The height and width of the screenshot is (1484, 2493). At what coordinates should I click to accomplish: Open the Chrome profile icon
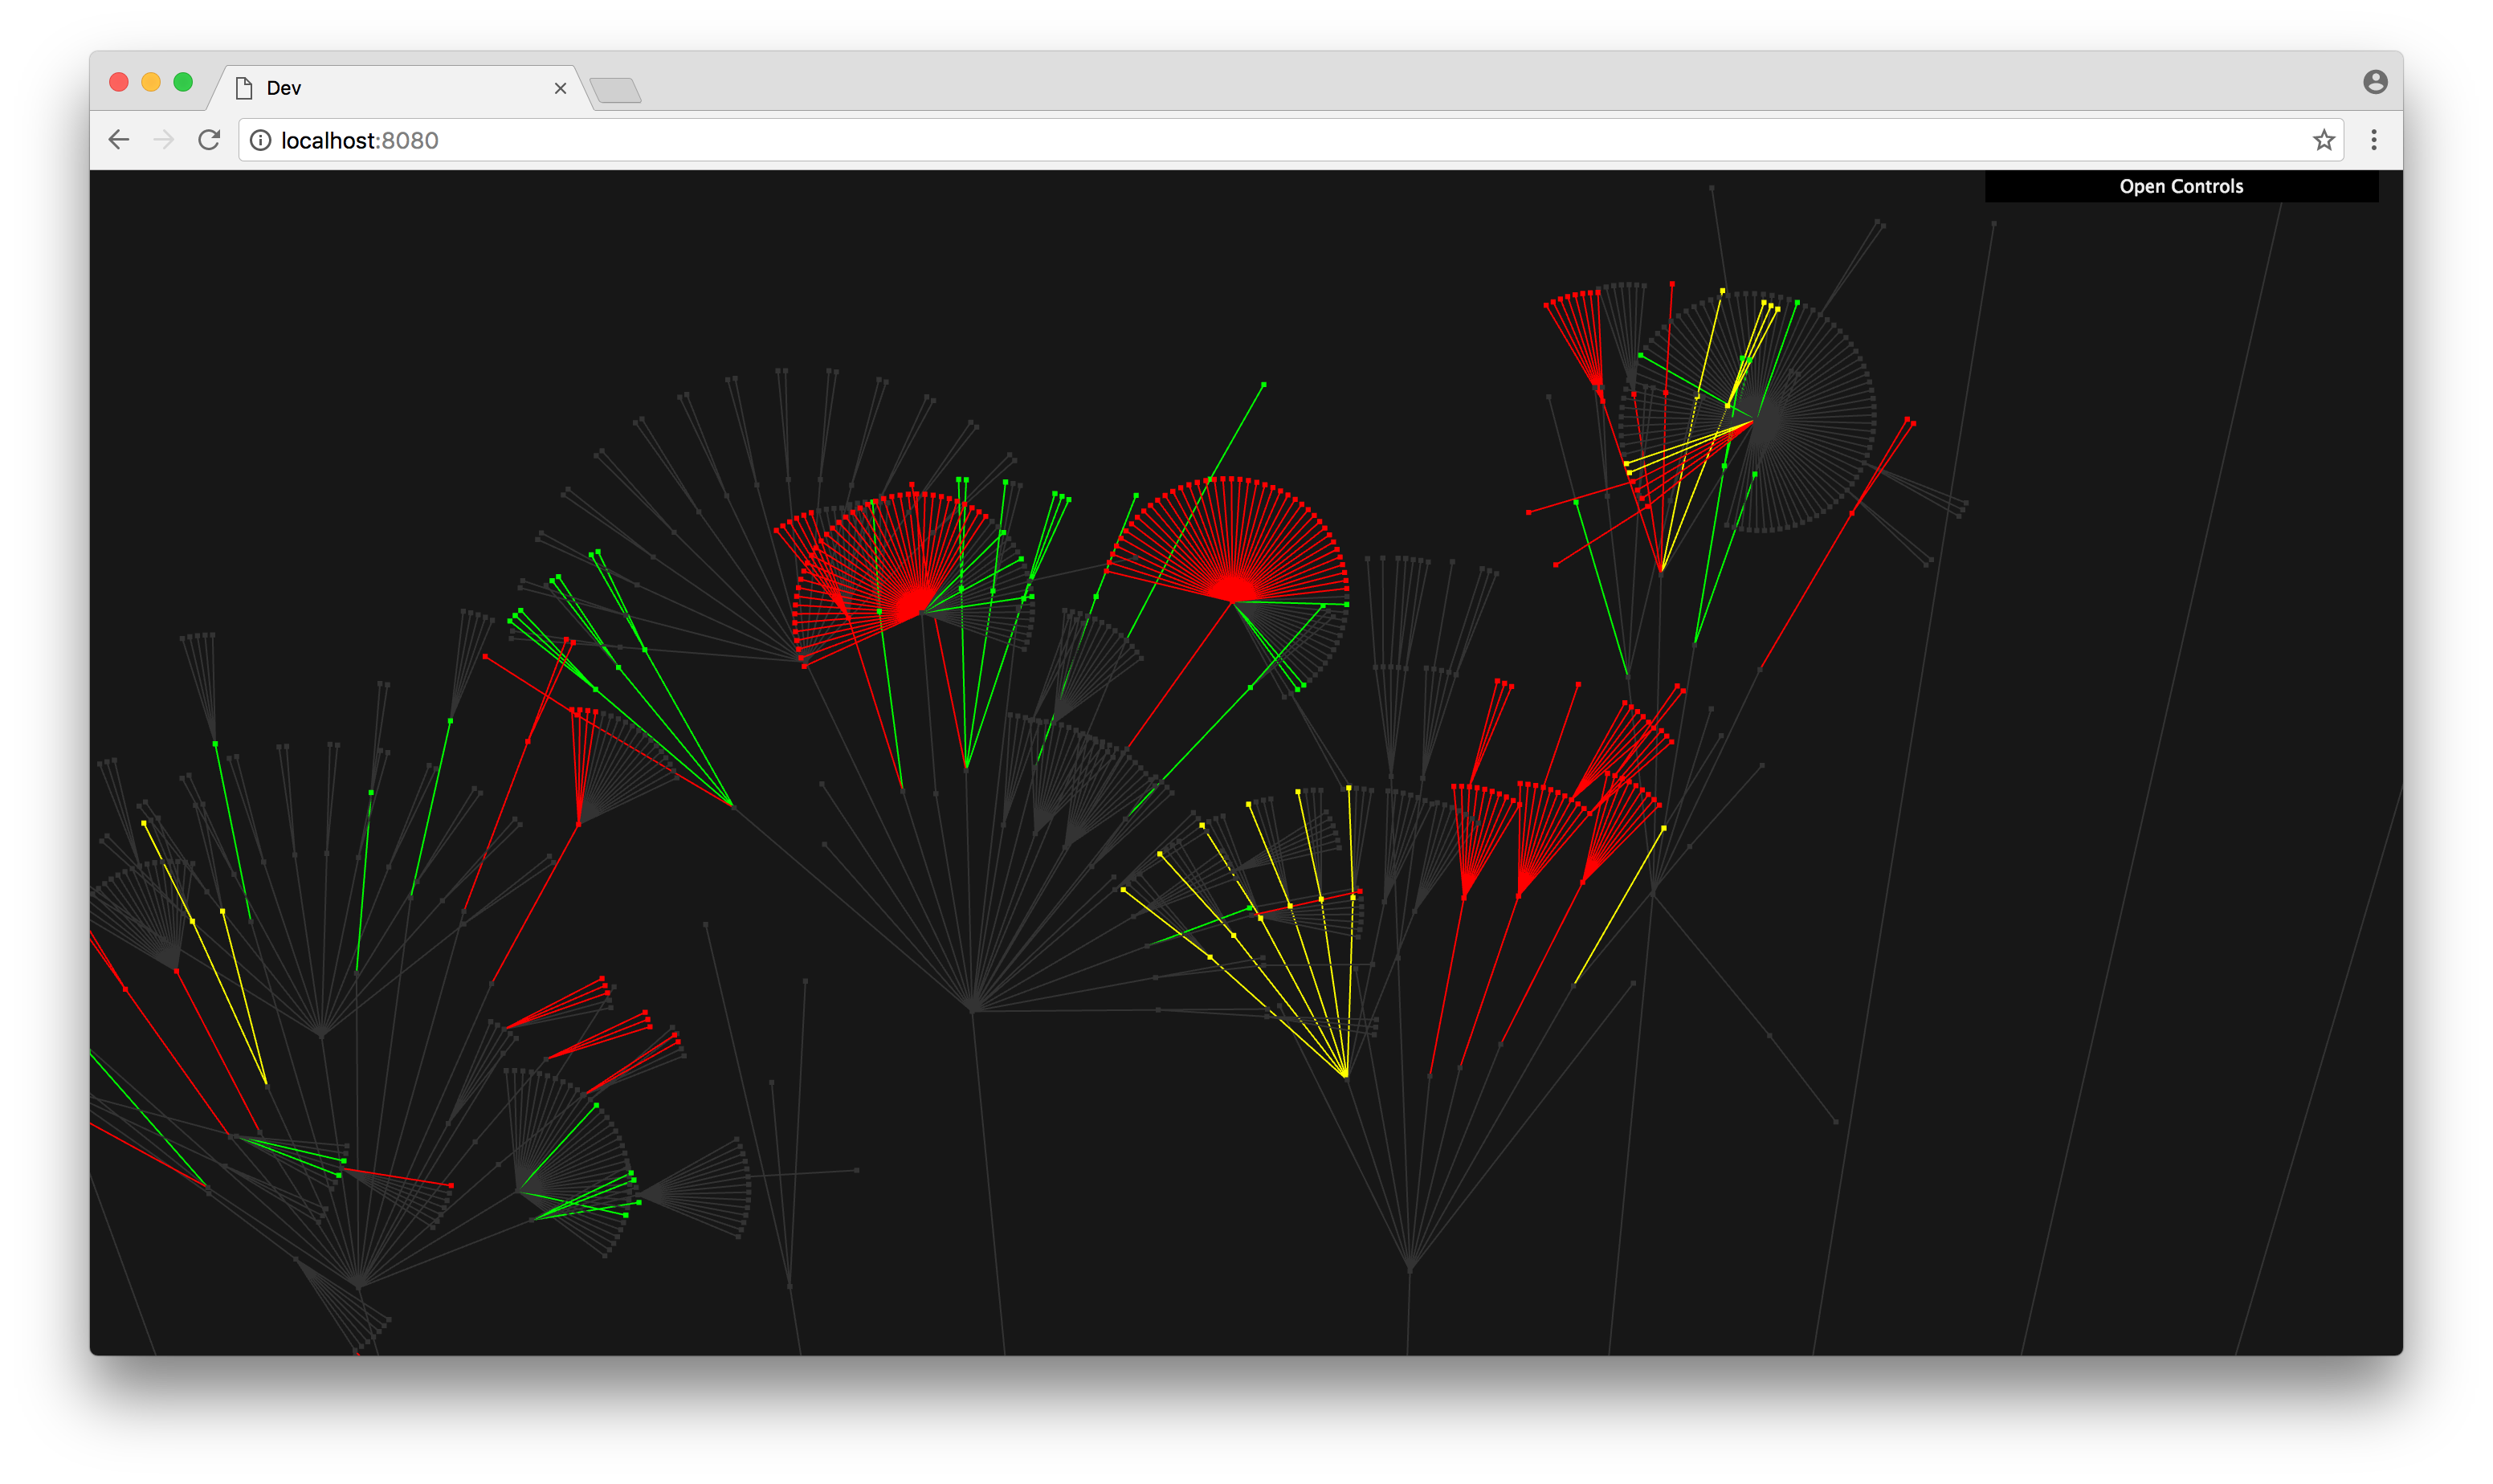[x=2375, y=82]
